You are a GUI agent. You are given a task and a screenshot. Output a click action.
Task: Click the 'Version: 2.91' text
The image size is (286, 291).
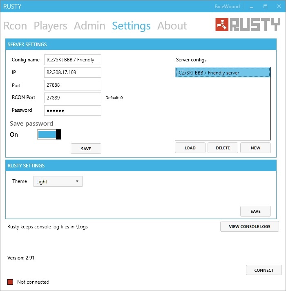click(21, 257)
